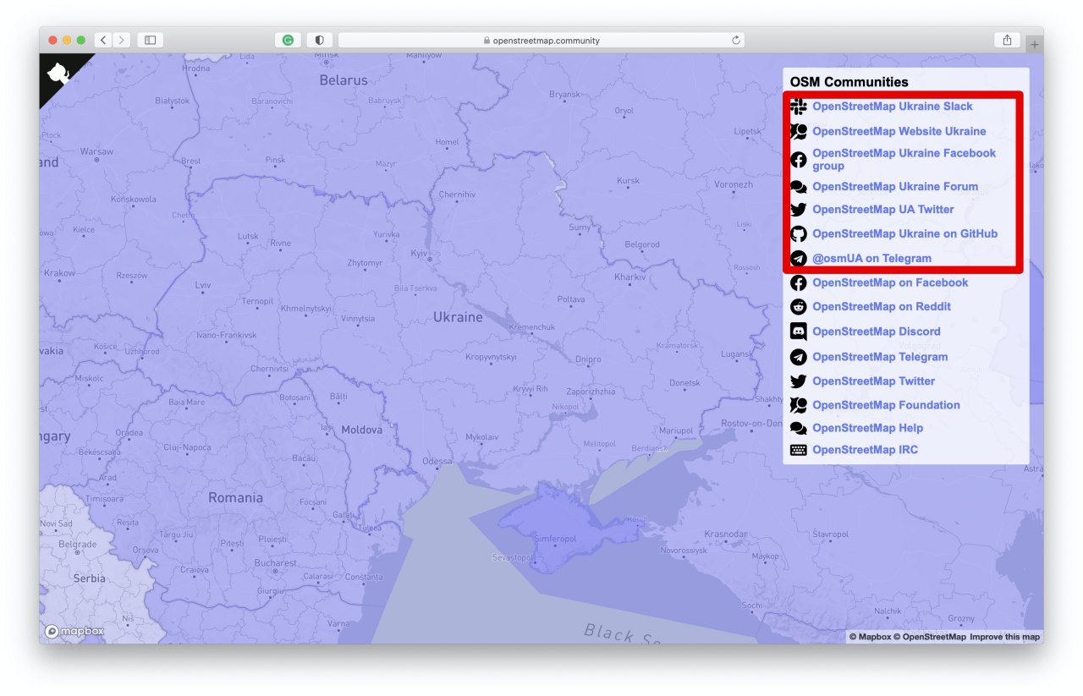Open OpenStreetMap Ukraine Facebook group link
Screen dimensions: 1083x696
click(904, 159)
